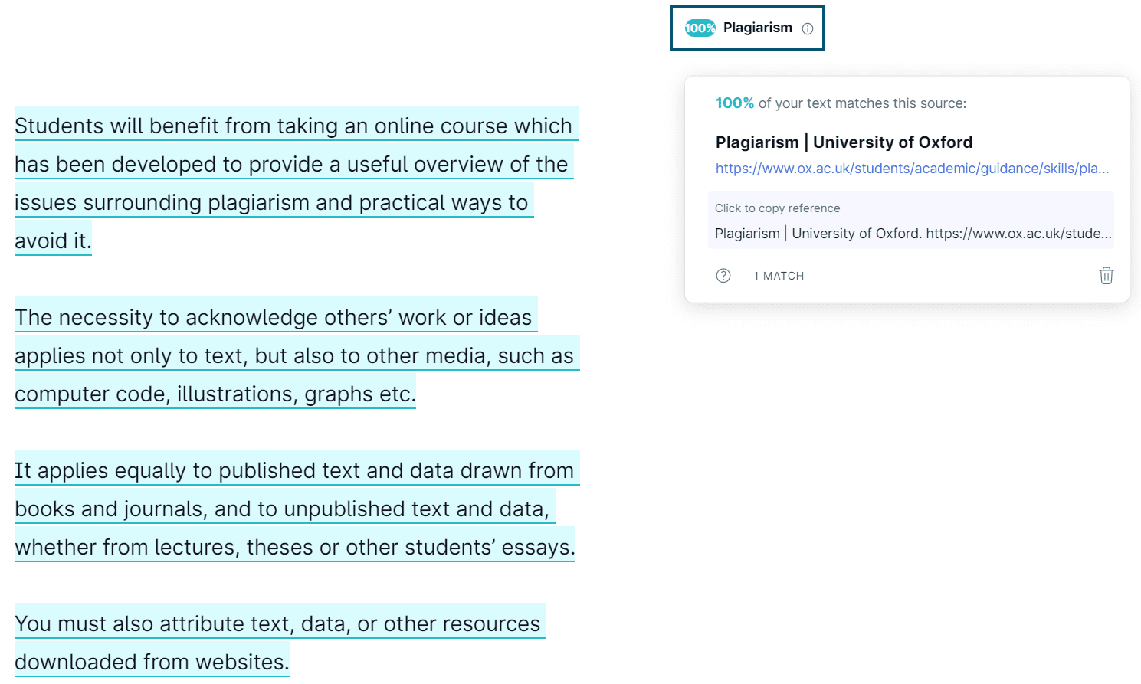Viewport: 1141px width, 684px height.
Task: Click the truncated Oxford reference text line
Action: coord(911,233)
